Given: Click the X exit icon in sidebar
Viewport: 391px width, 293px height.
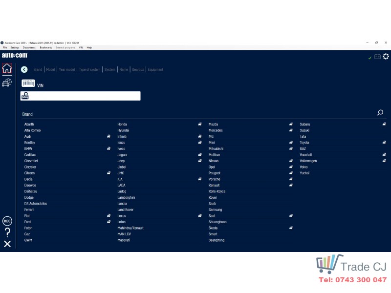Looking at the screenshot, I should (7, 244).
